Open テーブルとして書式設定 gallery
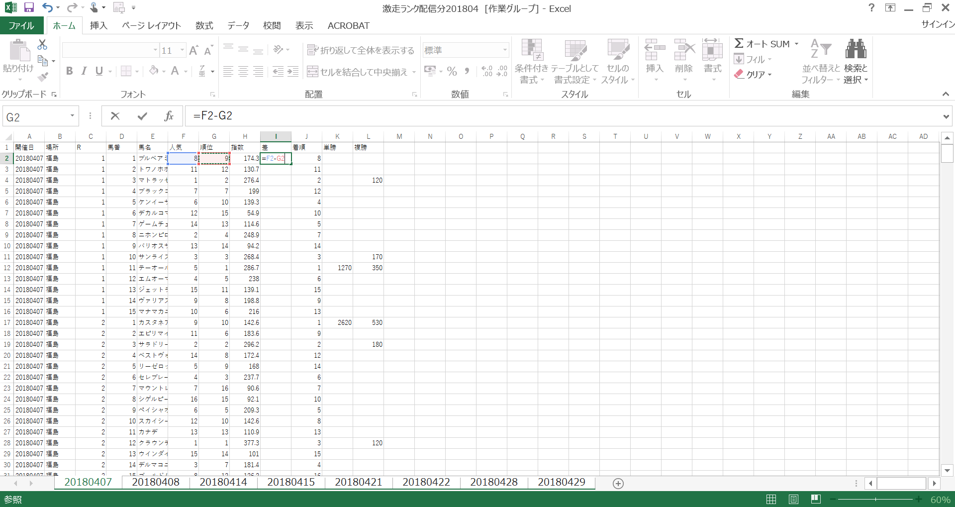The width and height of the screenshot is (955, 507). pyautogui.click(x=575, y=61)
